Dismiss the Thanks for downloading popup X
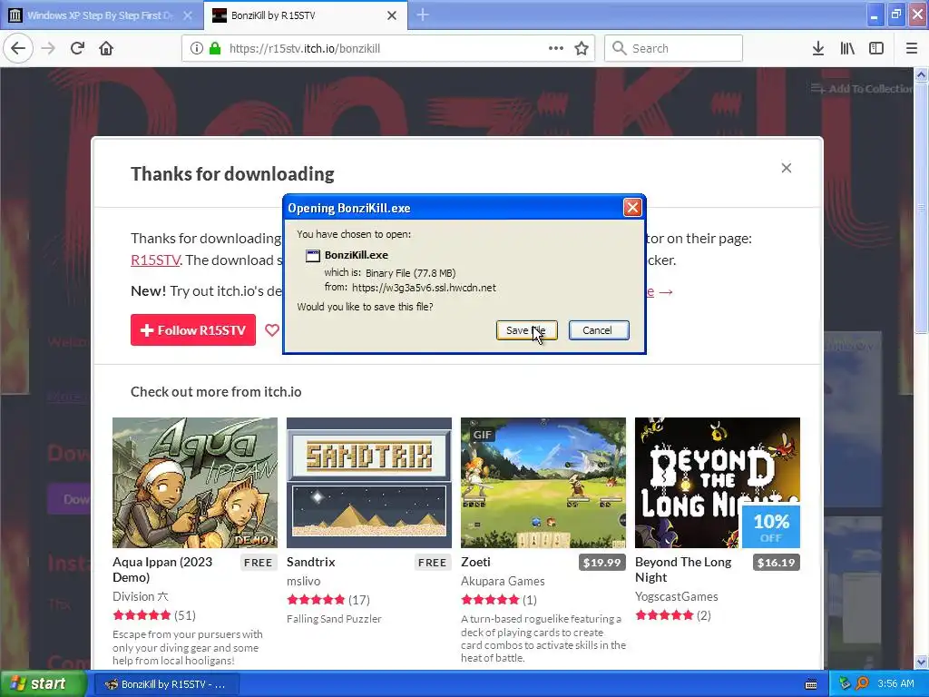929x697 pixels. (x=787, y=168)
